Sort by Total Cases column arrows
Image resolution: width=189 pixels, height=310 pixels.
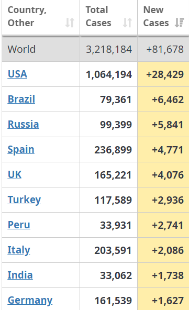coord(127,23)
